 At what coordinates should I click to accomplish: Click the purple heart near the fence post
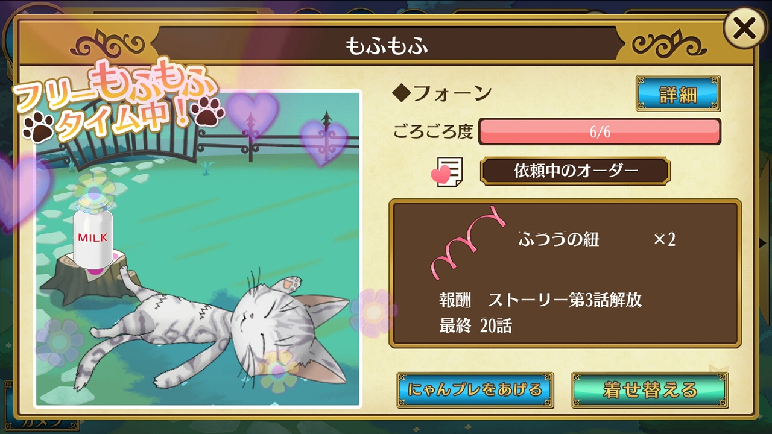[323, 142]
